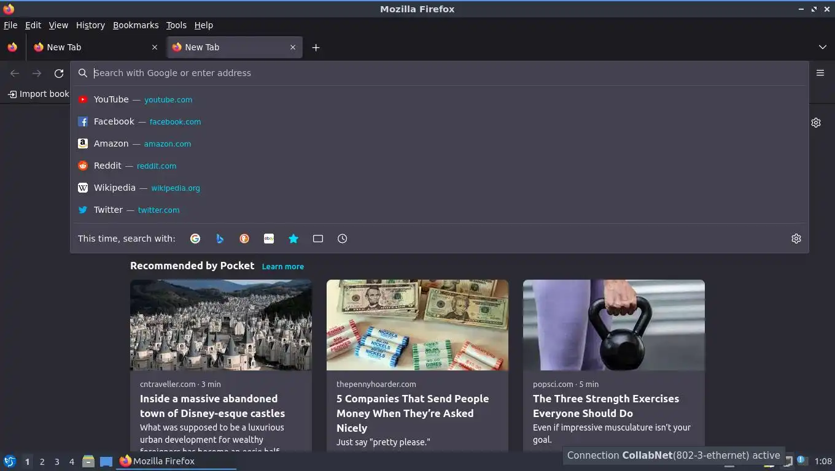Open the taskbar start menu icon
The image size is (835, 471).
[10, 461]
